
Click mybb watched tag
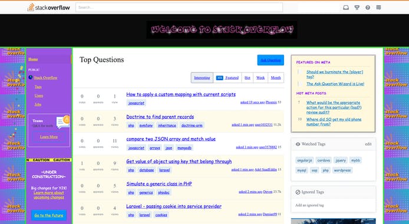point(355,160)
